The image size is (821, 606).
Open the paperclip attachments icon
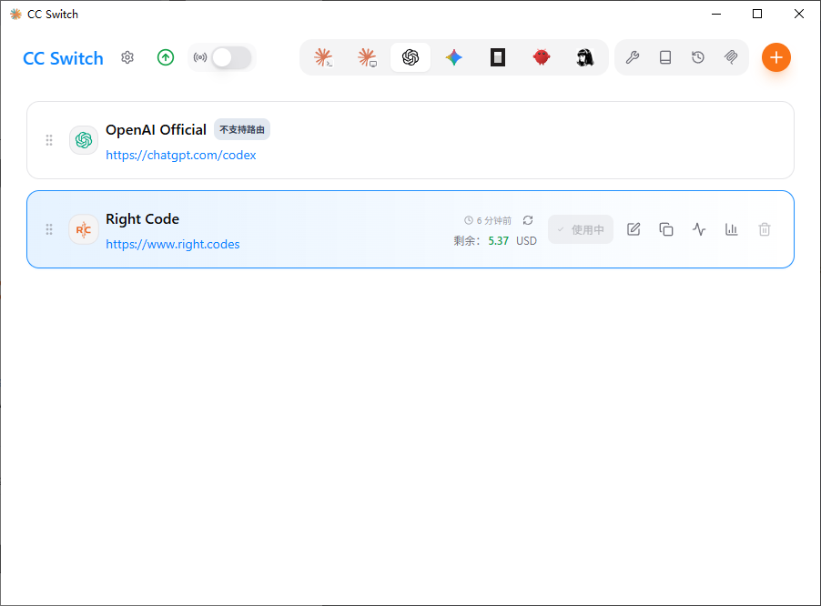731,57
